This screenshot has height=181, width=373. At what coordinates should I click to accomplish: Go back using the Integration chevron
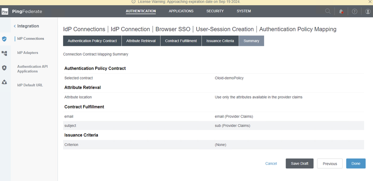(15, 26)
